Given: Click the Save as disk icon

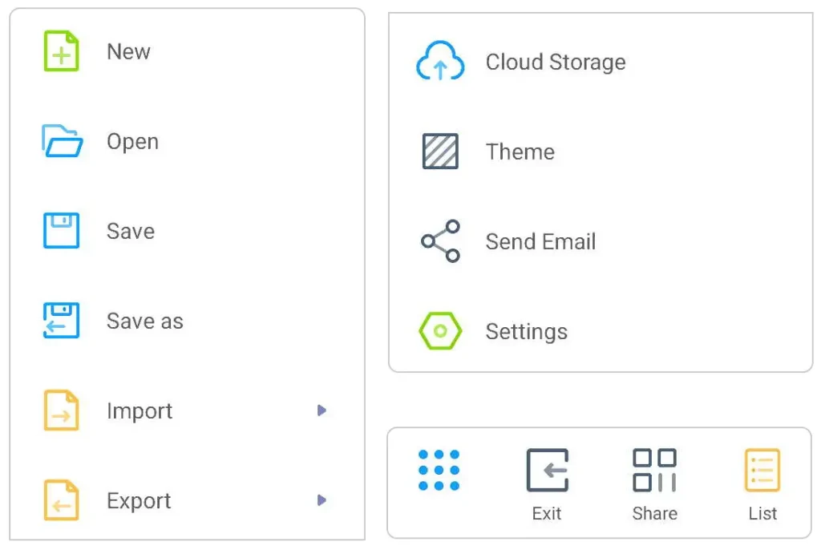Looking at the screenshot, I should [x=61, y=321].
